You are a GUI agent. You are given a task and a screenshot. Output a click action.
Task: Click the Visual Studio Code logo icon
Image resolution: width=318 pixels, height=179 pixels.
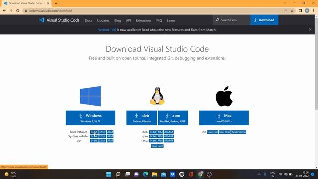(42, 20)
